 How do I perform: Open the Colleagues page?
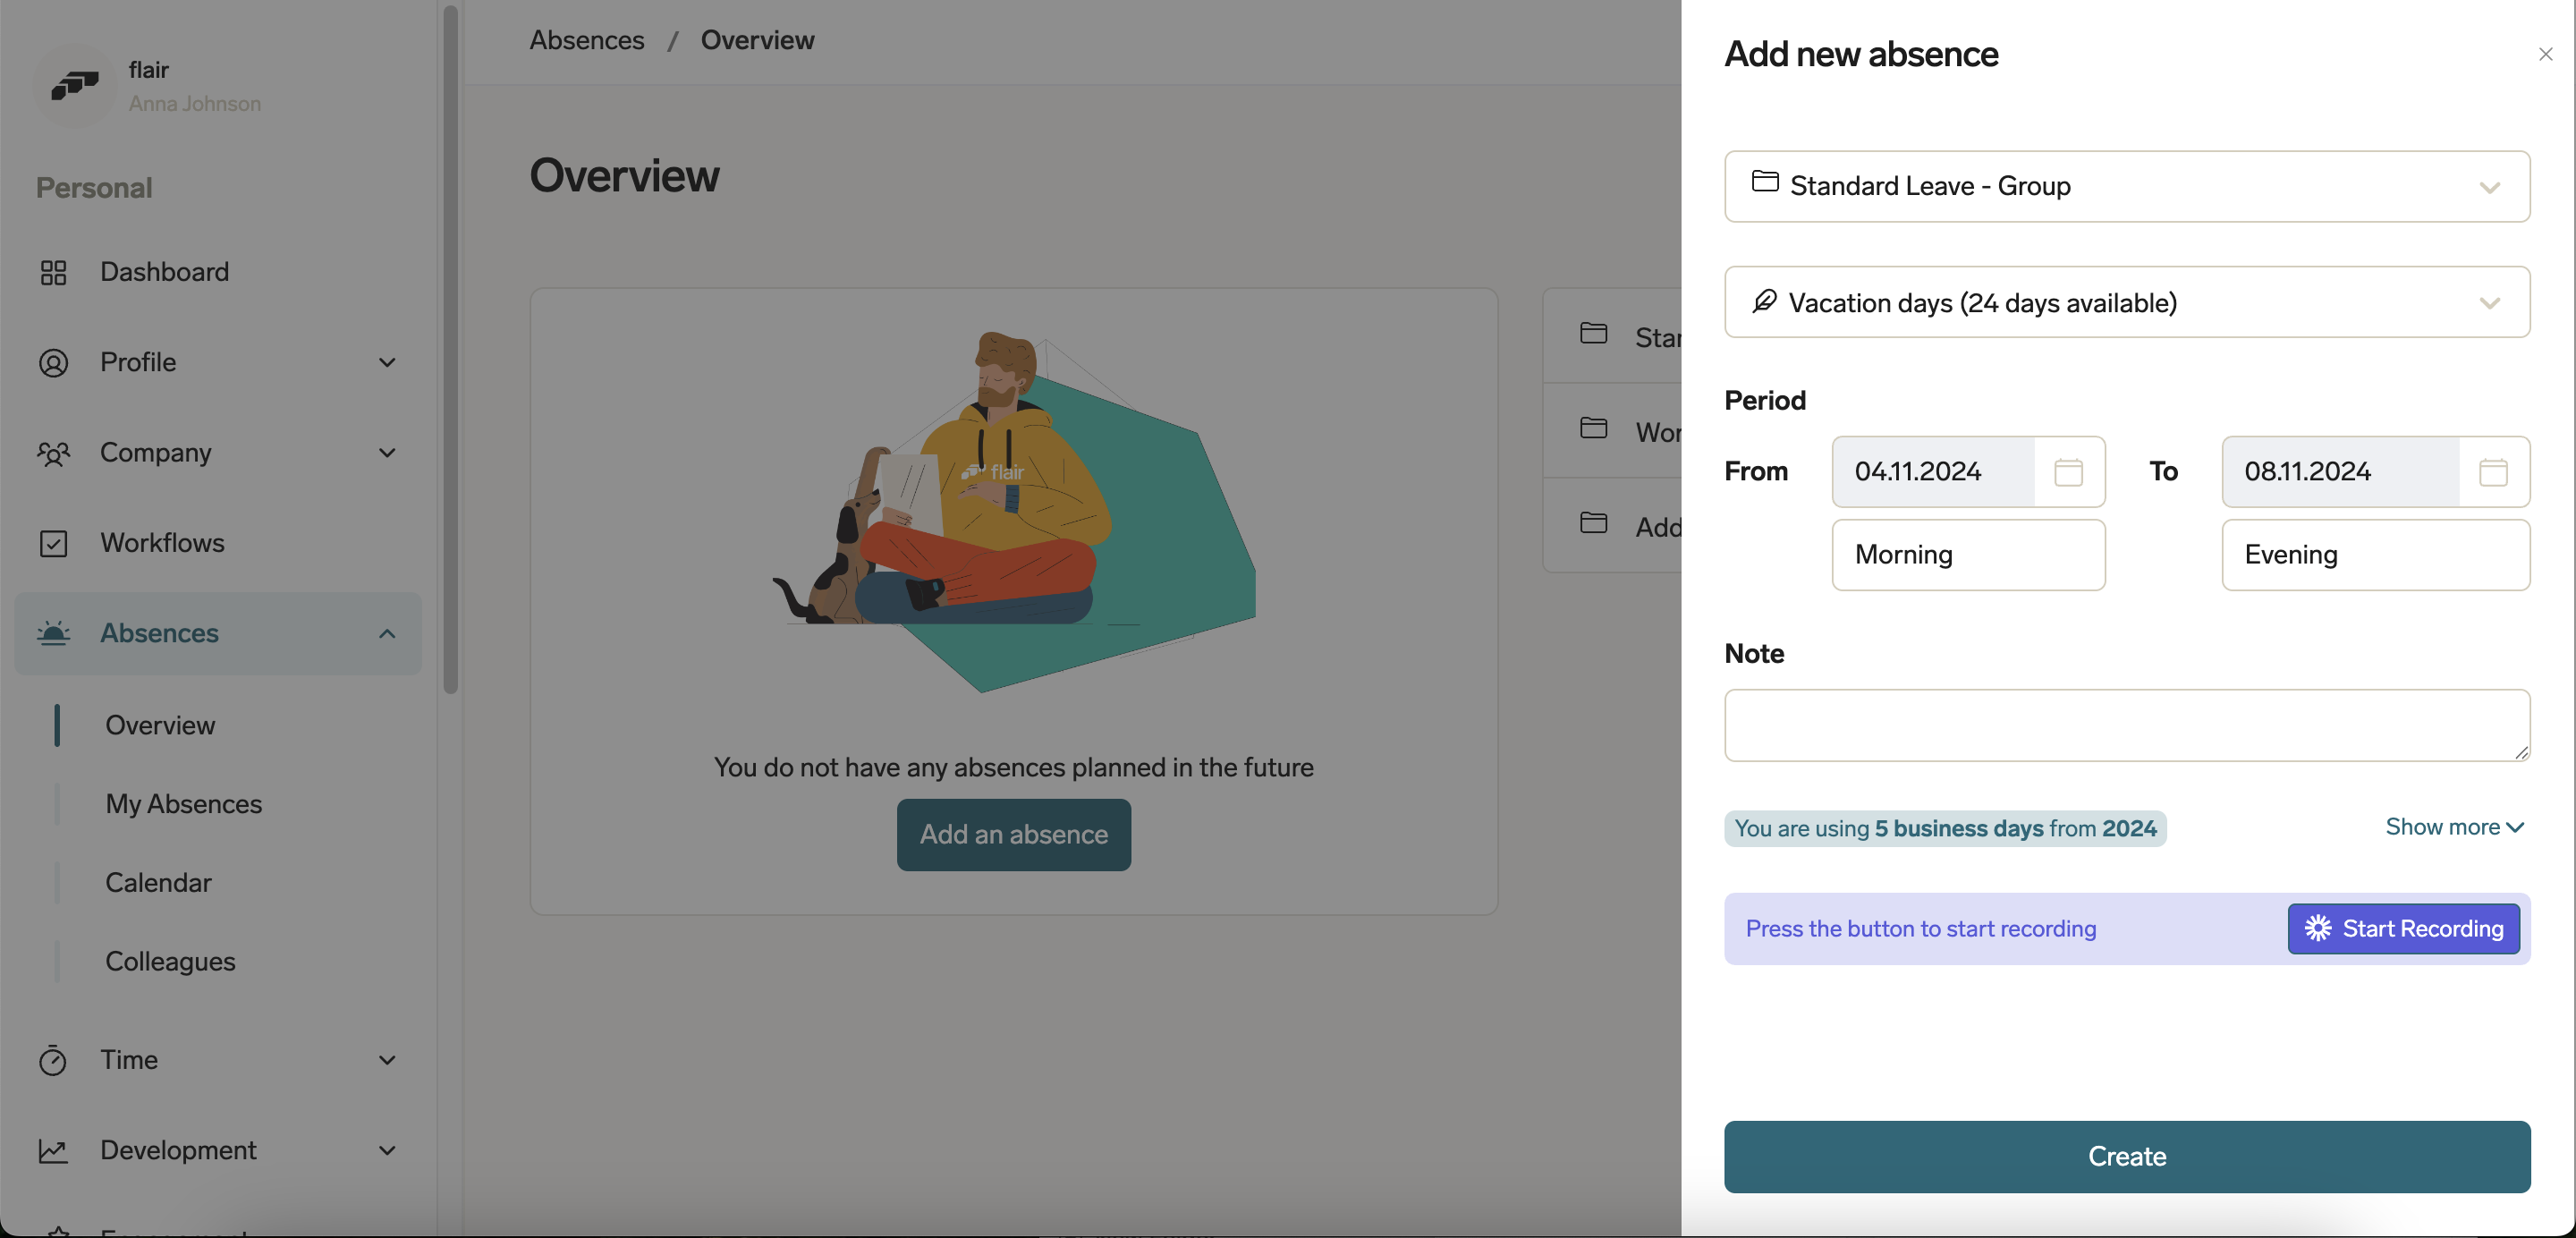[169, 961]
